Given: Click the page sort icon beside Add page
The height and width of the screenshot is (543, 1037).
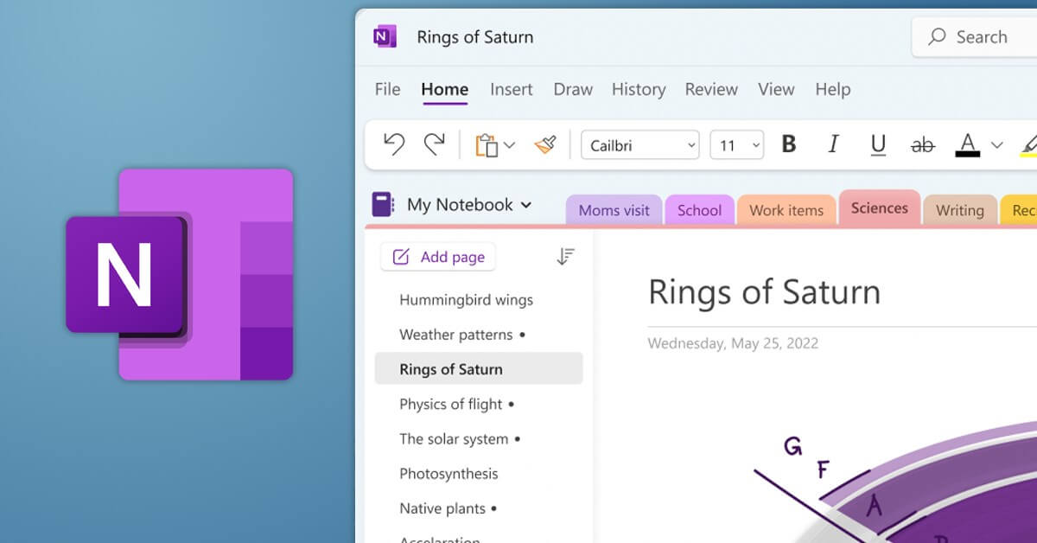Looking at the screenshot, I should [x=566, y=256].
